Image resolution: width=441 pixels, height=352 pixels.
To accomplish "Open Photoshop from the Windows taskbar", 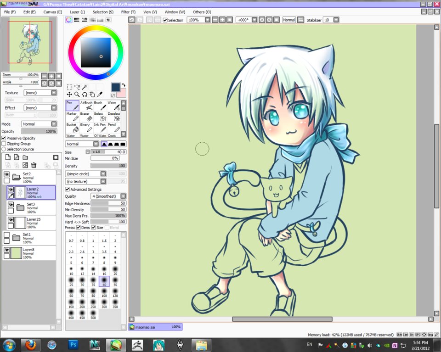I will click(x=73, y=345).
